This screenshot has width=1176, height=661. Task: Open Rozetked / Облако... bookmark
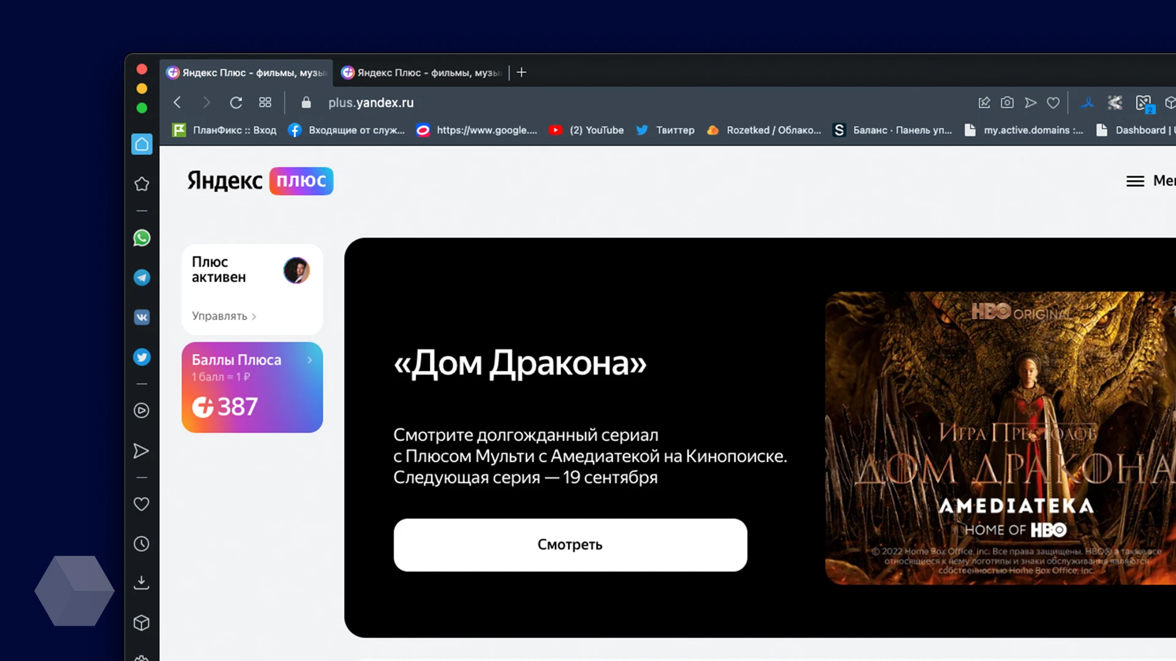(x=764, y=130)
